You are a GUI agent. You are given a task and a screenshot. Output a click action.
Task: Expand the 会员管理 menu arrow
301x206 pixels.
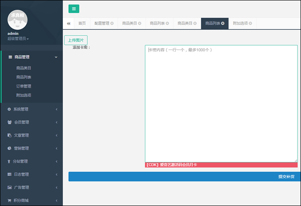[57, 122]
